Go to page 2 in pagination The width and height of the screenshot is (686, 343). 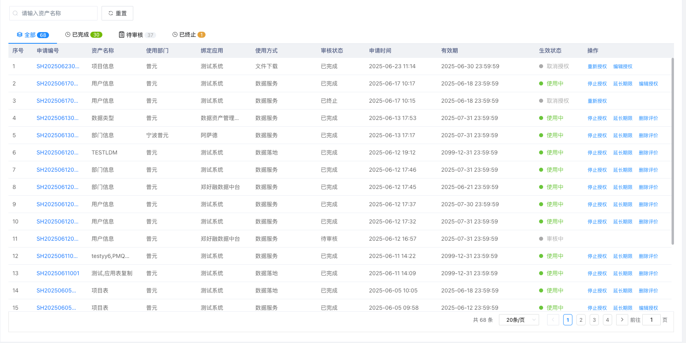coord(581,320)
